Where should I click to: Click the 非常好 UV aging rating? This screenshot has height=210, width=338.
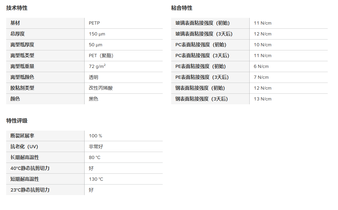[x=96, y=147]
